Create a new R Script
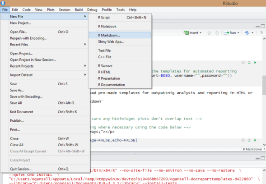The image size is (266, 184). [120, 18]
